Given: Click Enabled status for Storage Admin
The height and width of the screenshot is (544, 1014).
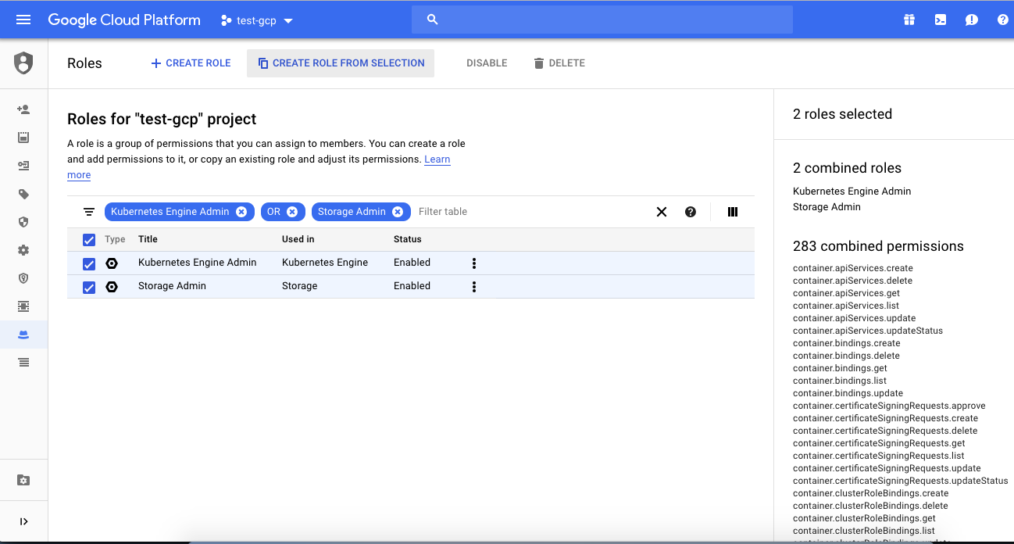Looking at the screenshot, I should pos(412,286).
